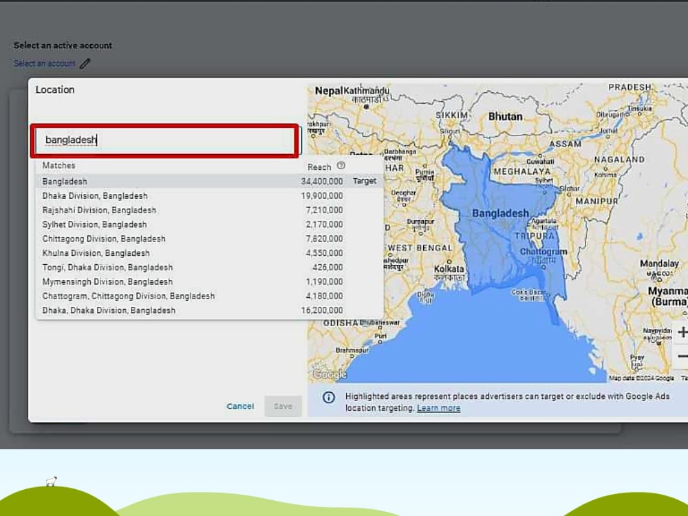Pick Dhaka, Dhaka Division, Bangladesh
The image size is (688, 516).
click(209, 310)
